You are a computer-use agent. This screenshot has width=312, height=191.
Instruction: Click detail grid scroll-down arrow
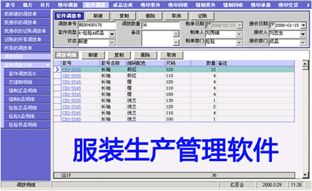(x=305, y=175)
